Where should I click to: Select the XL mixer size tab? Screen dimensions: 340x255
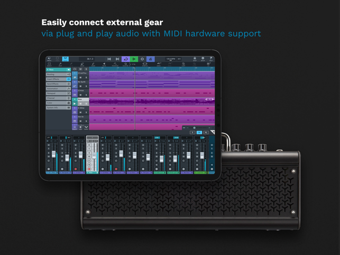(x=206, y=132)
